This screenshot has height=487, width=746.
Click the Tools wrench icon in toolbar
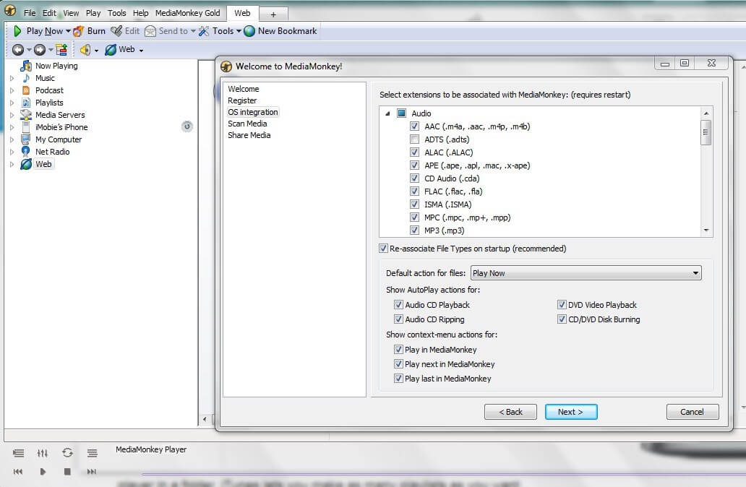[x=204, y=31]
